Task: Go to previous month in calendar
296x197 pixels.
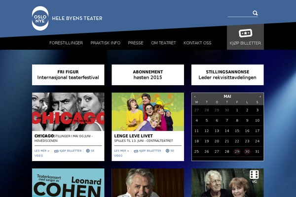Action: tap(195, 97)
